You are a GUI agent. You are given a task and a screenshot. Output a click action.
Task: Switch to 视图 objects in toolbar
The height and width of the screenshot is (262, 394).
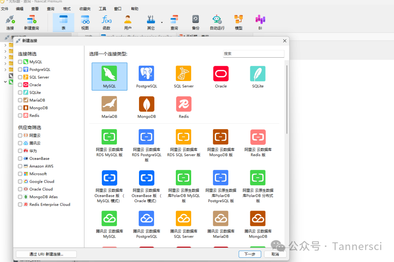(x=85, y=22)
